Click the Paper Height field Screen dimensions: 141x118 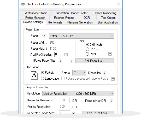56,49
